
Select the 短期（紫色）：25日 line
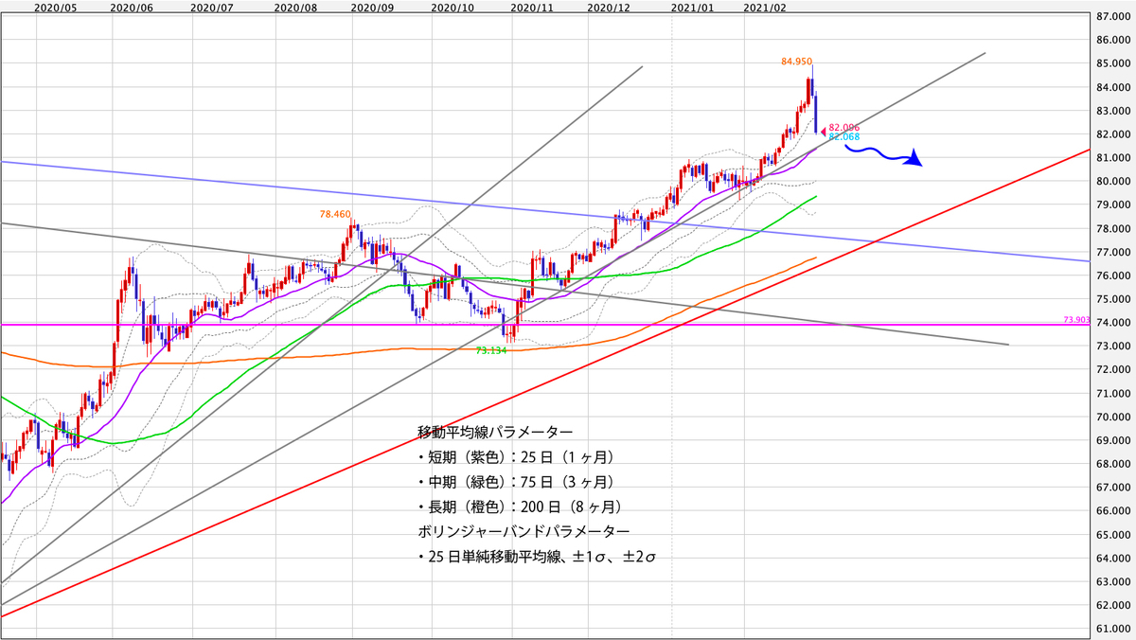click(515, 457)
